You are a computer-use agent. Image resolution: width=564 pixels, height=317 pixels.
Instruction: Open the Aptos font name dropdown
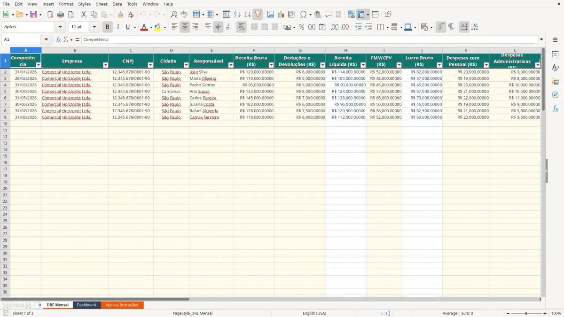(60, 27)
